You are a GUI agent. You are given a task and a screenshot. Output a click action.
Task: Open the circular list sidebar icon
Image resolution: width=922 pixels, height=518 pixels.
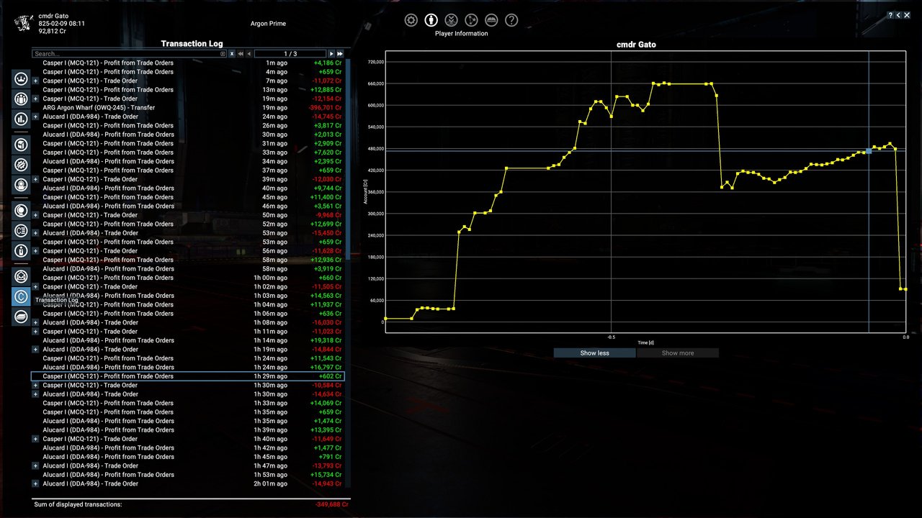[21, 231]
